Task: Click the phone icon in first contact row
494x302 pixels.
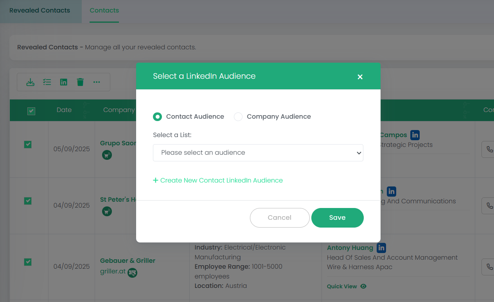Action: (x=489, y=149)
